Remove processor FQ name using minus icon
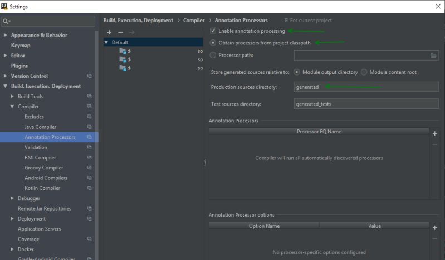445x260 pixels. click(434, 144)
